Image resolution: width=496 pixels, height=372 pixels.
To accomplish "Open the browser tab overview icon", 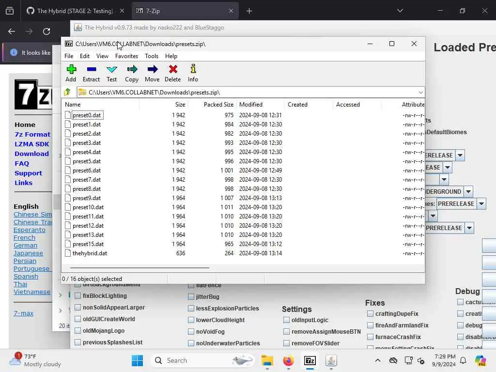I will pyautogui.click(x=10, y=11).
